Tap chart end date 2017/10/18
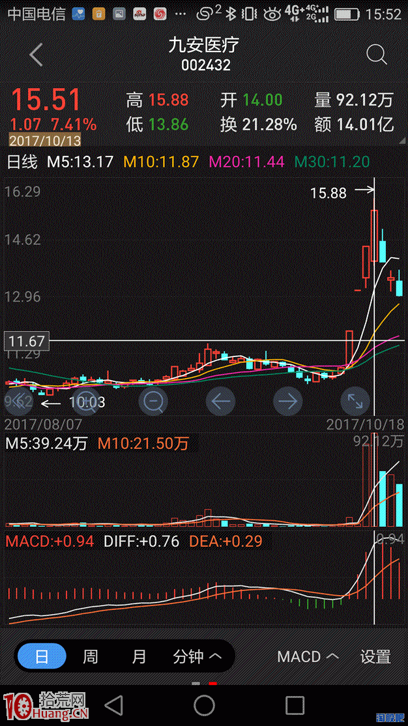Image resolution: width=408 pixels, height=726 pixels. click(x=366, y=424)
